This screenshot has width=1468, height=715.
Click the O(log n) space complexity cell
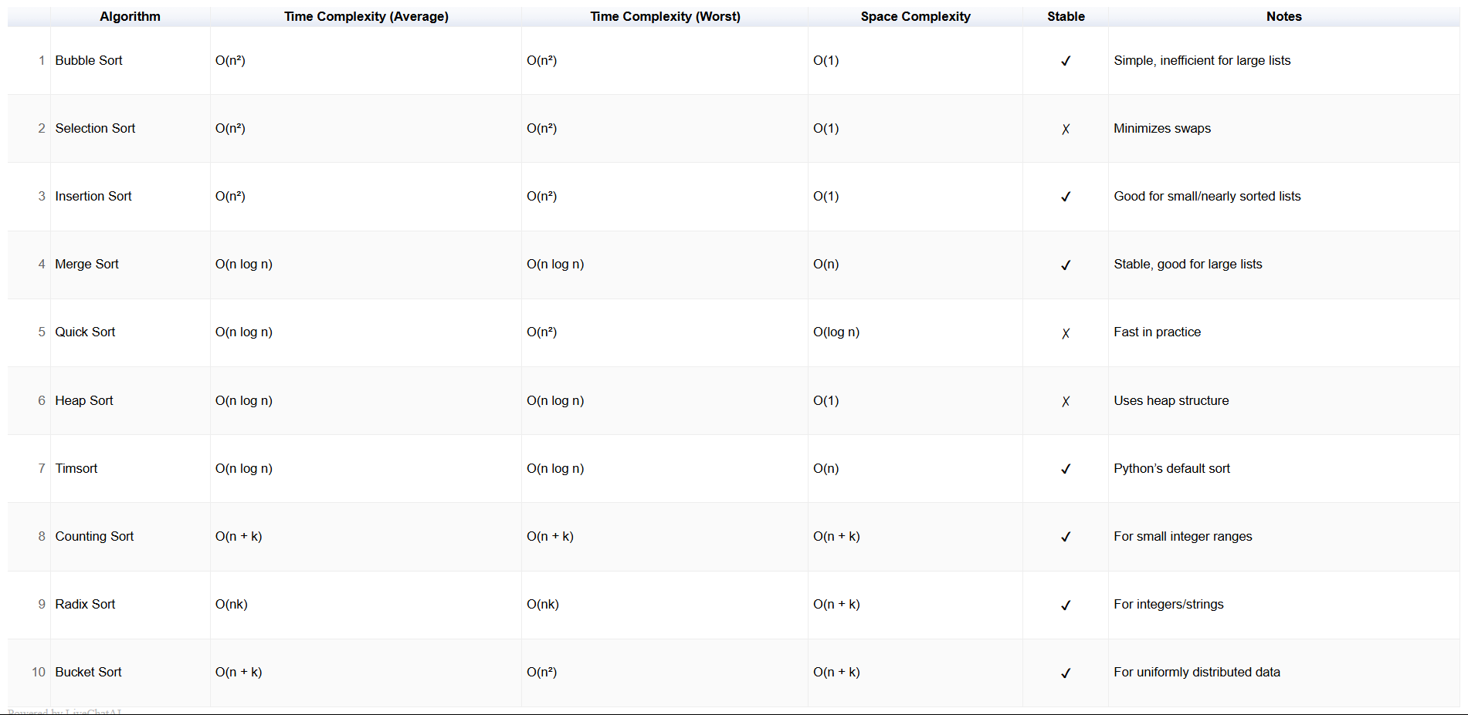coord(915,332)
